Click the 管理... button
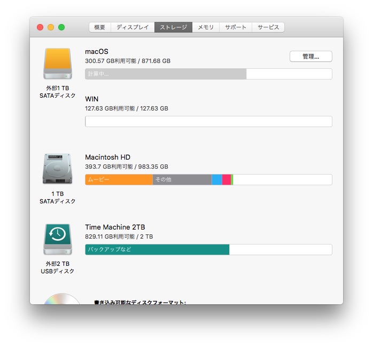Viewport: 373px width, 347px height. (311, 57)
